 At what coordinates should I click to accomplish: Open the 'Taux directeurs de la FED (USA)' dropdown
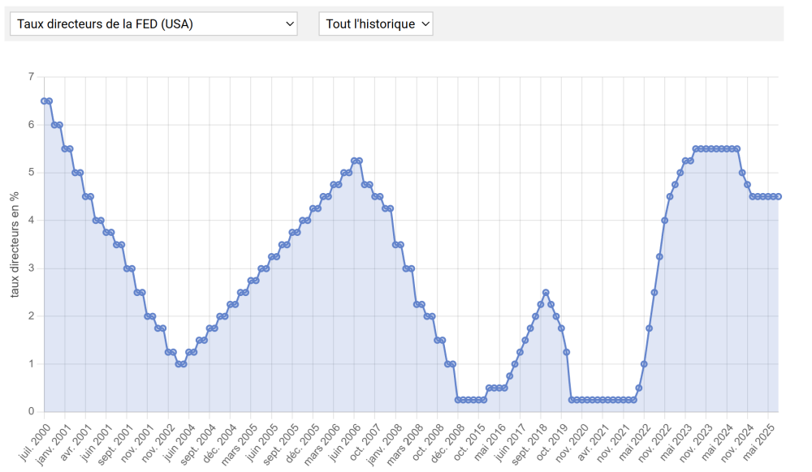(x=153, y=24)
